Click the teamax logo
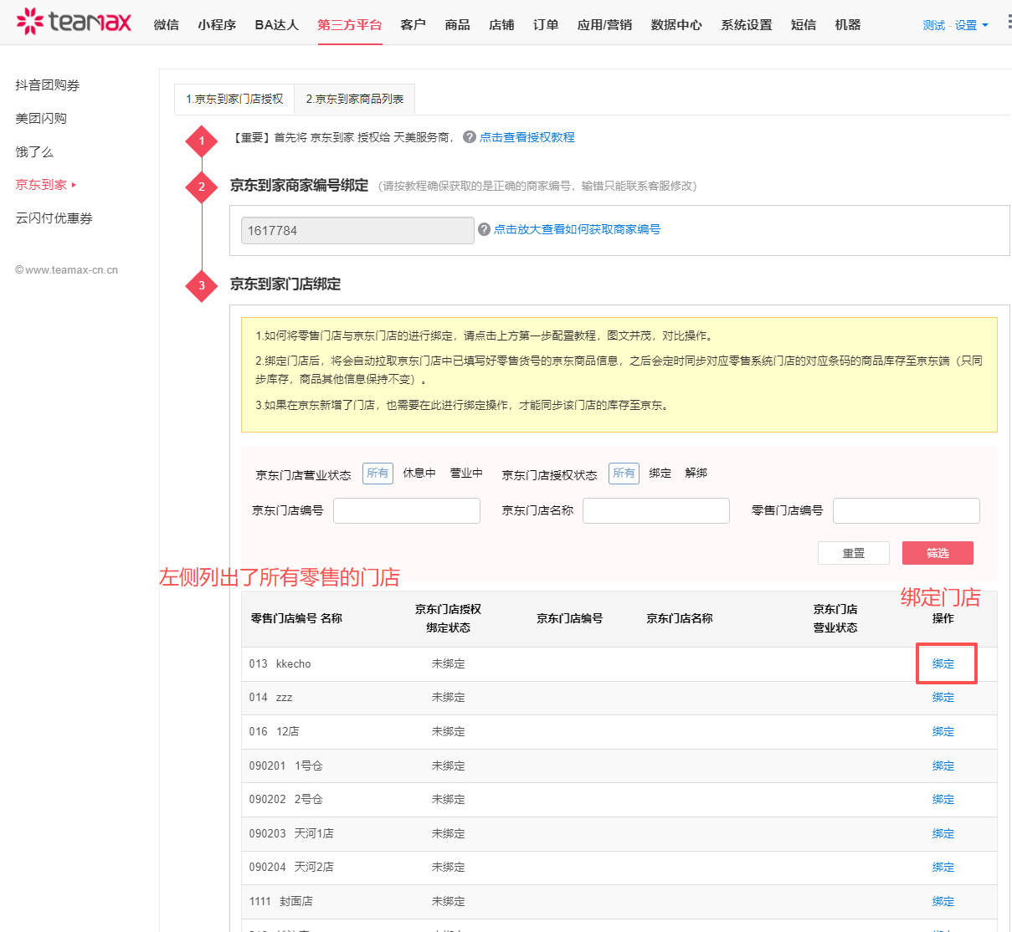 click(74, 21)
